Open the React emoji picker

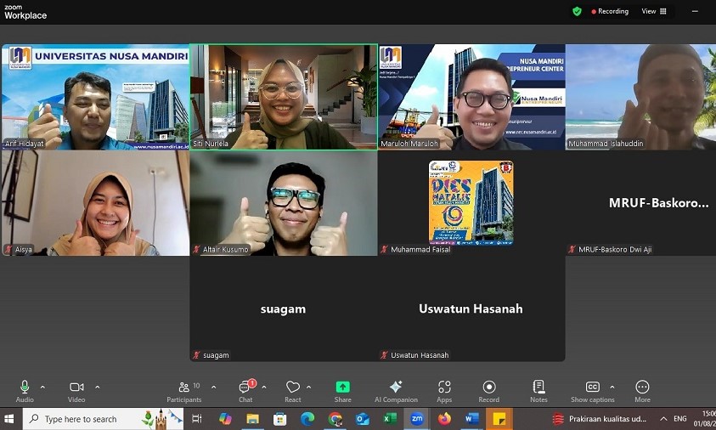pyautogui.click(x=293, y=391)
